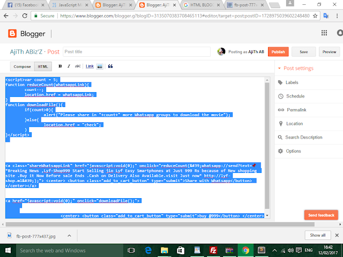Viewport: 343px width, 257px height.
Task: Click the new tab button
Action: [274, 5]
